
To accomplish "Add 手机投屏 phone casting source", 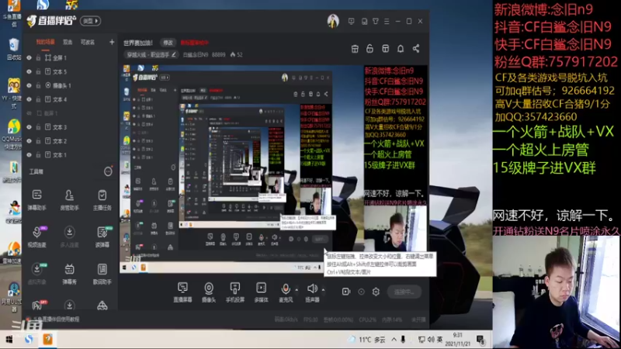I will tap(235, 292).
